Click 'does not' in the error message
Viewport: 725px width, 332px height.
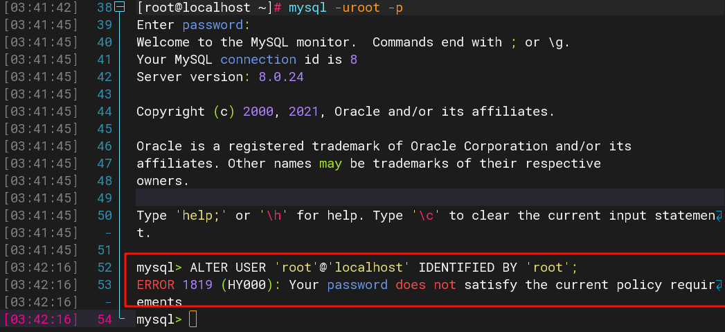[x=426, y=286]
